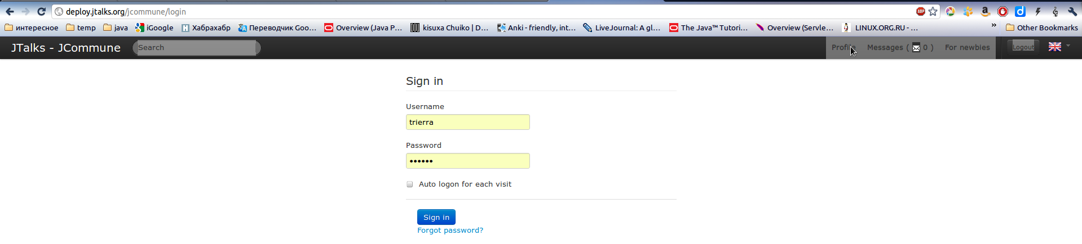Bookmark this page with the star icon
The height and width of the screenshot is (244, 1082).
pyautogui.click(x=933, y=11)
